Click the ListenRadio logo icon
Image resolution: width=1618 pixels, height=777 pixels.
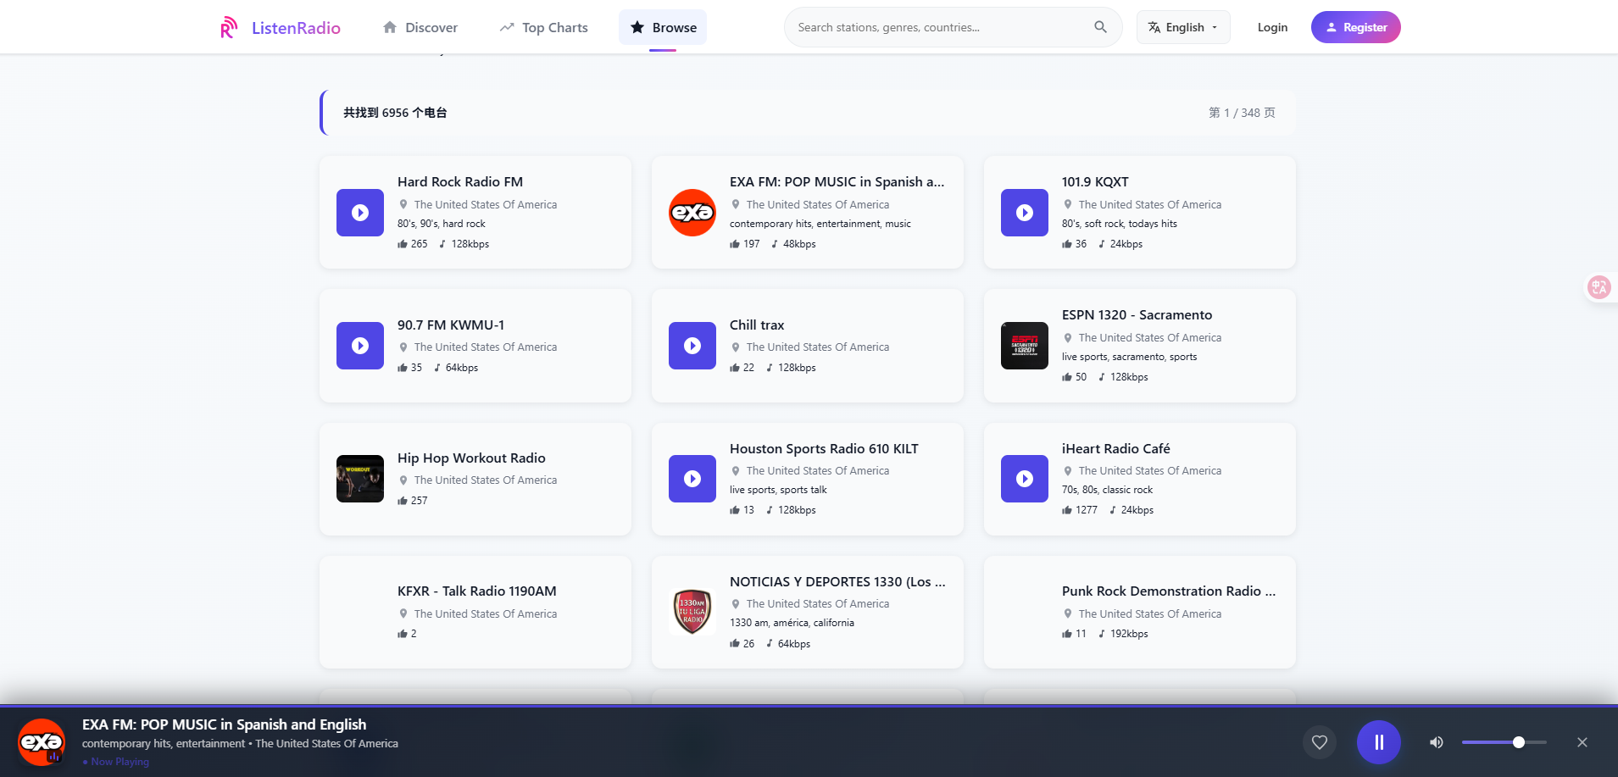(x=229, y=27)
